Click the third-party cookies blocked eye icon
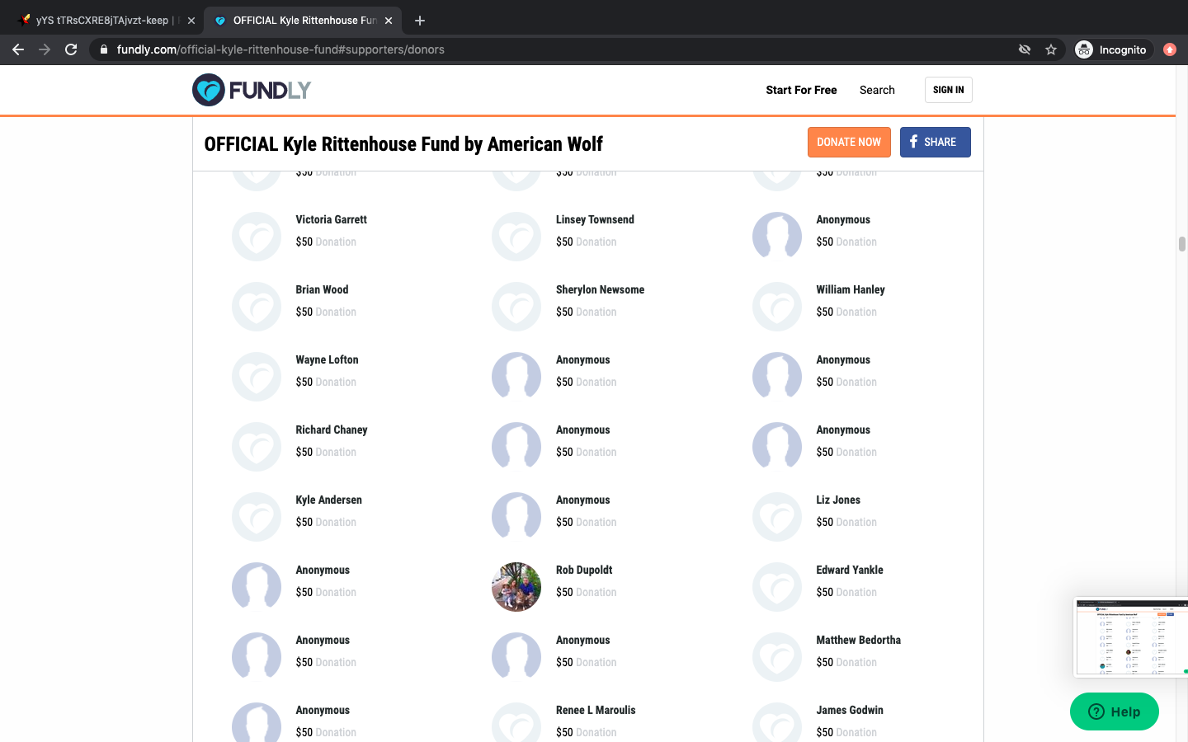 point(1025,49)
